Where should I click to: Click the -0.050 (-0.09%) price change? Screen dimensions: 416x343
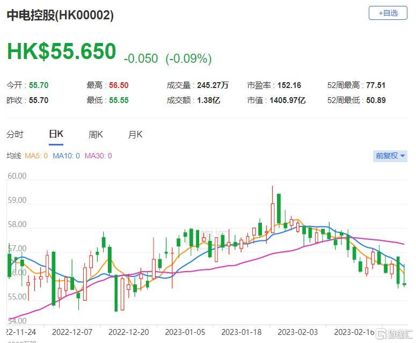point(167,59)
